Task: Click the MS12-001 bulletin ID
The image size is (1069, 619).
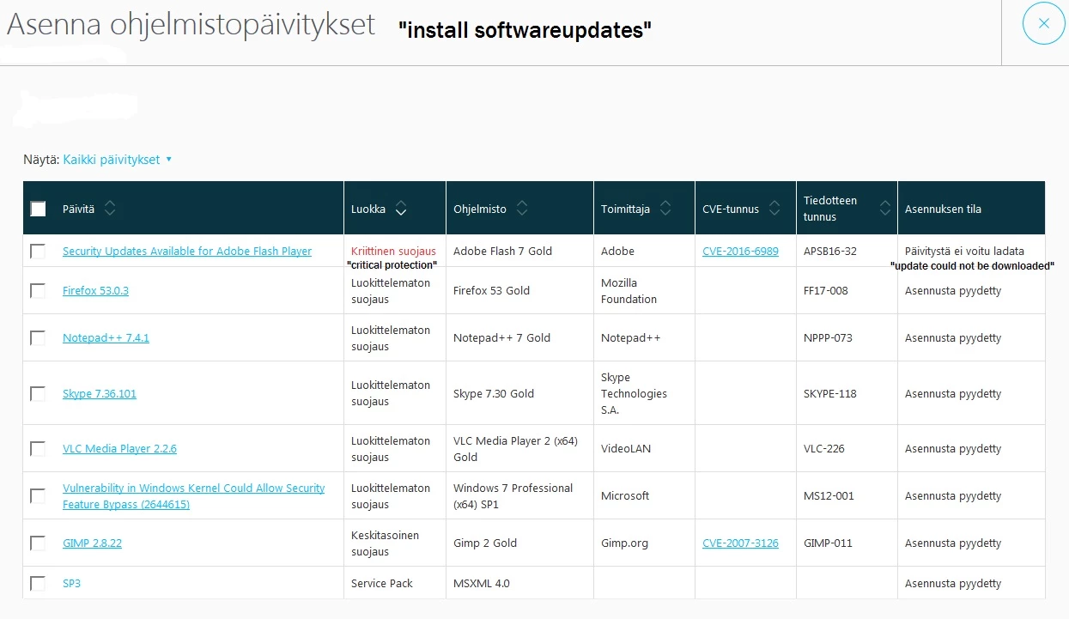Action: (x=829, y=496)
